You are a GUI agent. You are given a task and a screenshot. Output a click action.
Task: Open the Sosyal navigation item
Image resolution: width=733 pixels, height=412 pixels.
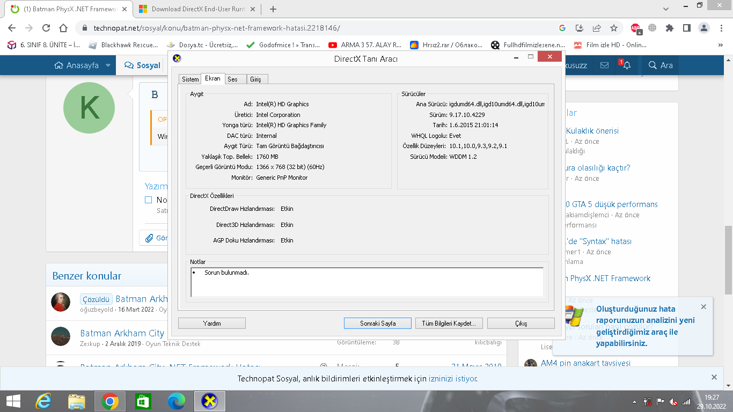click(142, 65)
